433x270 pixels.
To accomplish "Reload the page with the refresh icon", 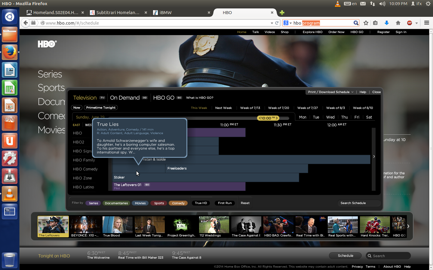I will (277, 23).
